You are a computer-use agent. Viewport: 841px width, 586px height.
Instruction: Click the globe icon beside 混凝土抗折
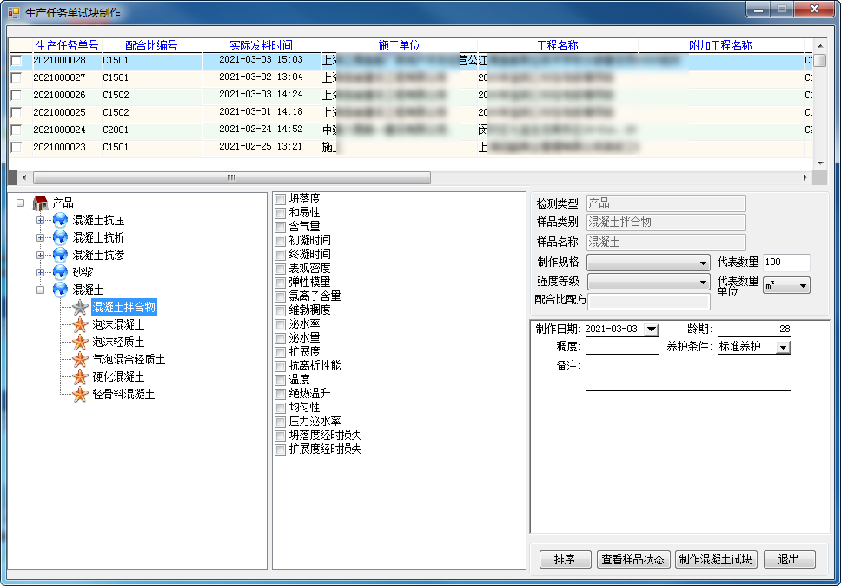[x=60, y=237]
